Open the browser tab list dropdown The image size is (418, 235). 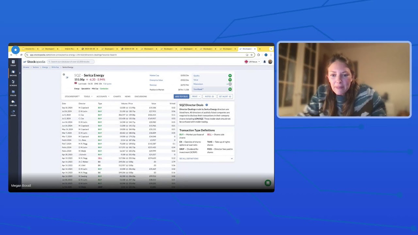271,49
